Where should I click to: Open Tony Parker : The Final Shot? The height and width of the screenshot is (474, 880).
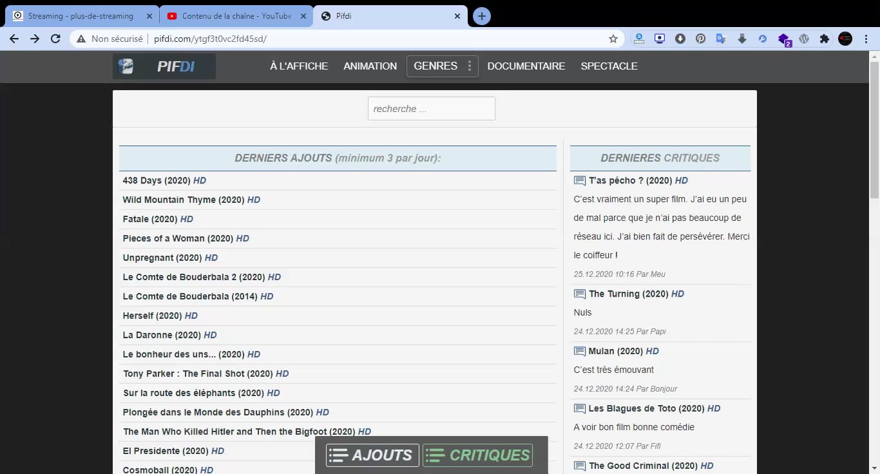click(206, 374)
